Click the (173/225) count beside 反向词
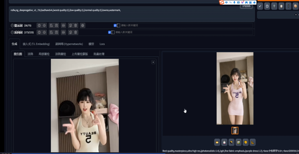This screenshot has width=299, height=154. click(x=29, y=32)
